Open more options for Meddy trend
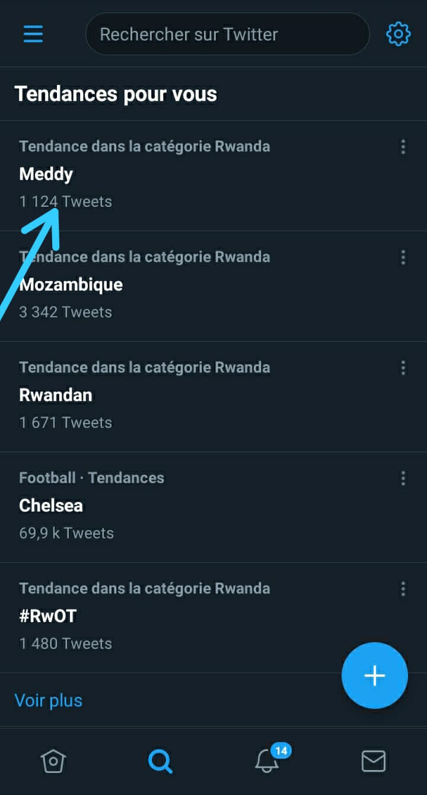The height and width of the screenshot is (795, 427). 403,147
